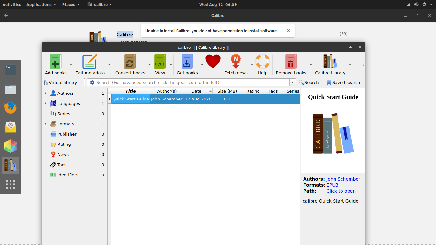Open the toolbar overflow handle

click(363, 65)
